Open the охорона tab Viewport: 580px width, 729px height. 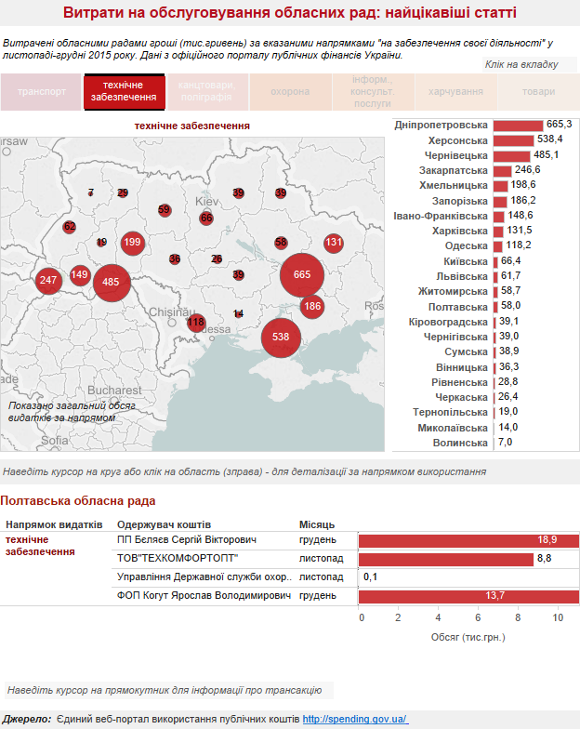(290, 92)
